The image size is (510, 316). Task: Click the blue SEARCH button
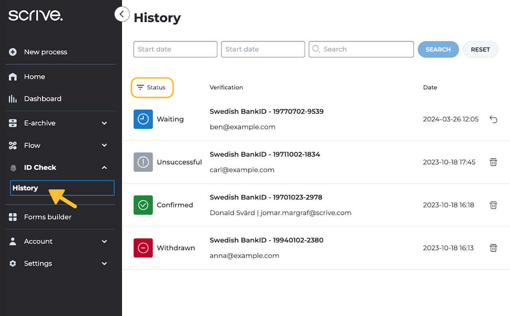click(x=438, y=49)
